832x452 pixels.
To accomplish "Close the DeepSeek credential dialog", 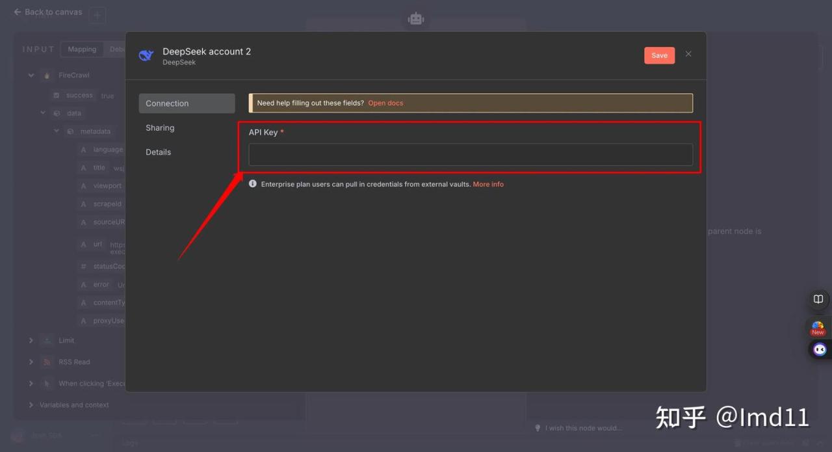I will coord(688,54).
